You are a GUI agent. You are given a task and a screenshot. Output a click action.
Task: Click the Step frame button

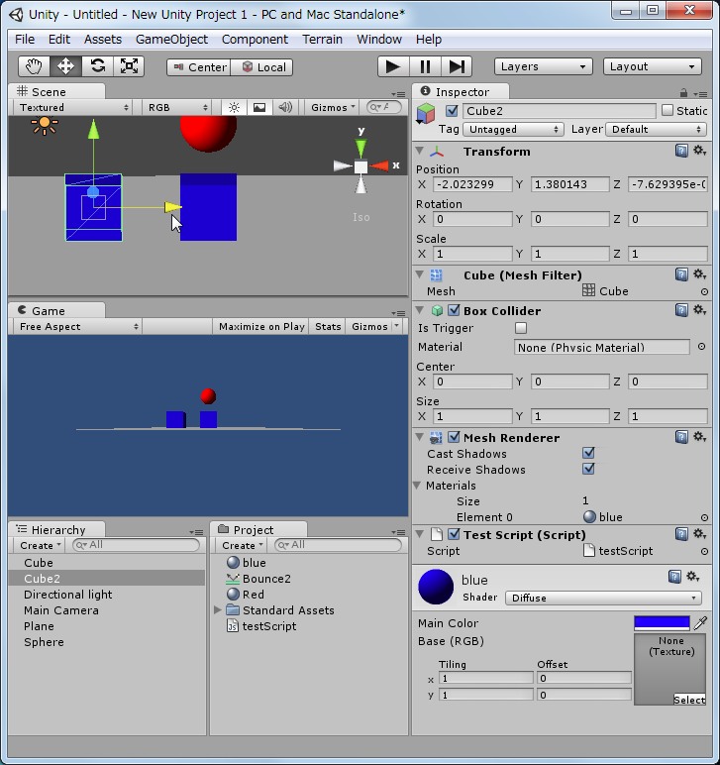point(456,66)
